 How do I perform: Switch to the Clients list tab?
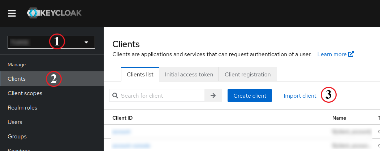click(x=140, y=75)
